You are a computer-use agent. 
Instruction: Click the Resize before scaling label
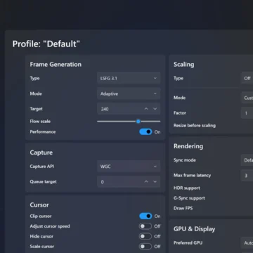click(195, 126)
